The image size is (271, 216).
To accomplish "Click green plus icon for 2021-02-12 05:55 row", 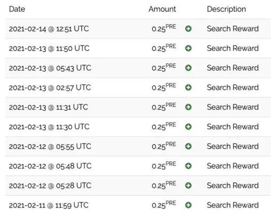I will point(188,146).
